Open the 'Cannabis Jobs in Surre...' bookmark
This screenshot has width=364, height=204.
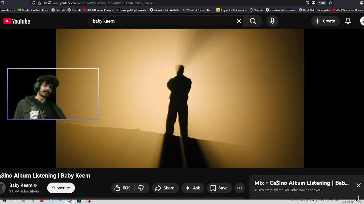(x=281, y=10)
